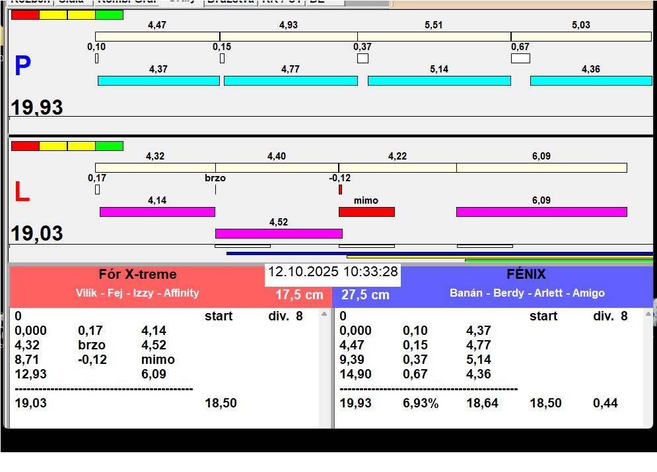Click the green start light in lane L
The height and width of the screenshot is (472, 657).
tap(109, 146)
